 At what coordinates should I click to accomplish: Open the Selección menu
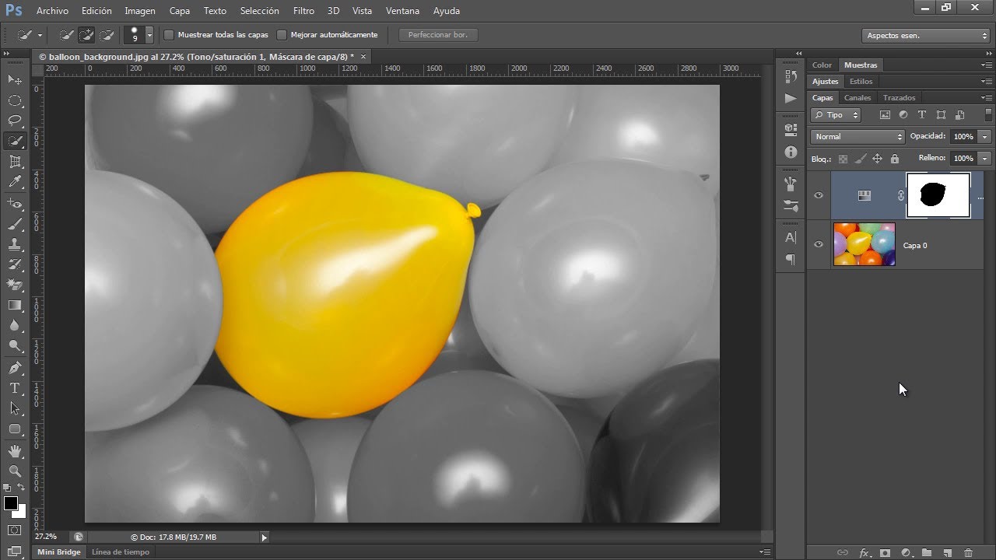tap(260, 11)
